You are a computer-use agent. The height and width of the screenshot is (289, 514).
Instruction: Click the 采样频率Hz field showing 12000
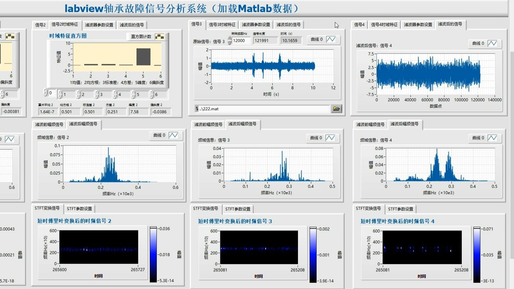pyautogui.click(x=242, y=41)
